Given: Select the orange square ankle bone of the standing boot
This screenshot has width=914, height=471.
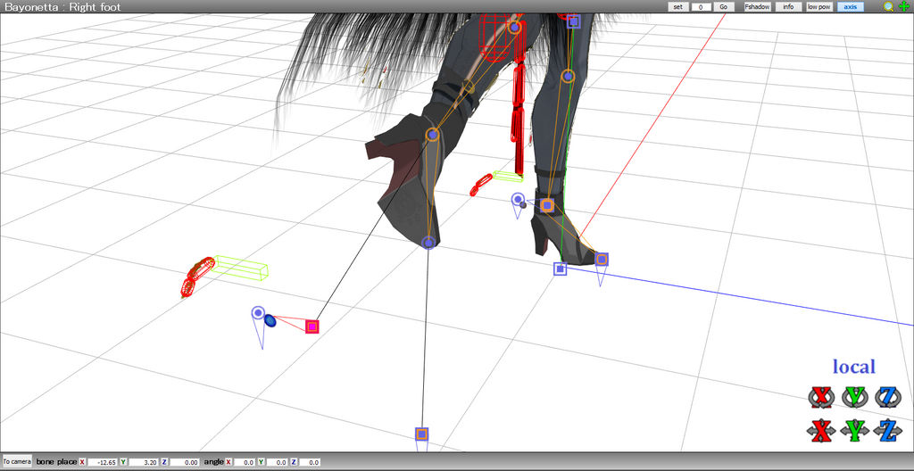Looking at the screenshot, I should 547,205.
